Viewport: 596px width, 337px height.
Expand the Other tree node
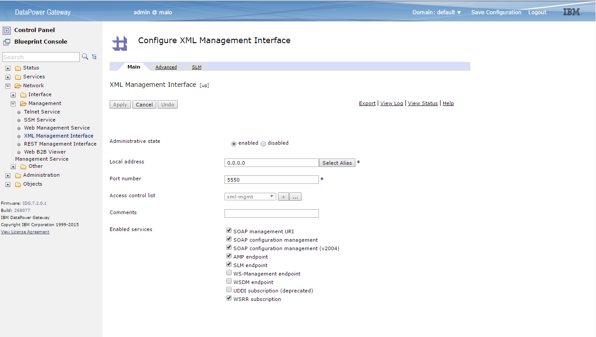(13, 166)
